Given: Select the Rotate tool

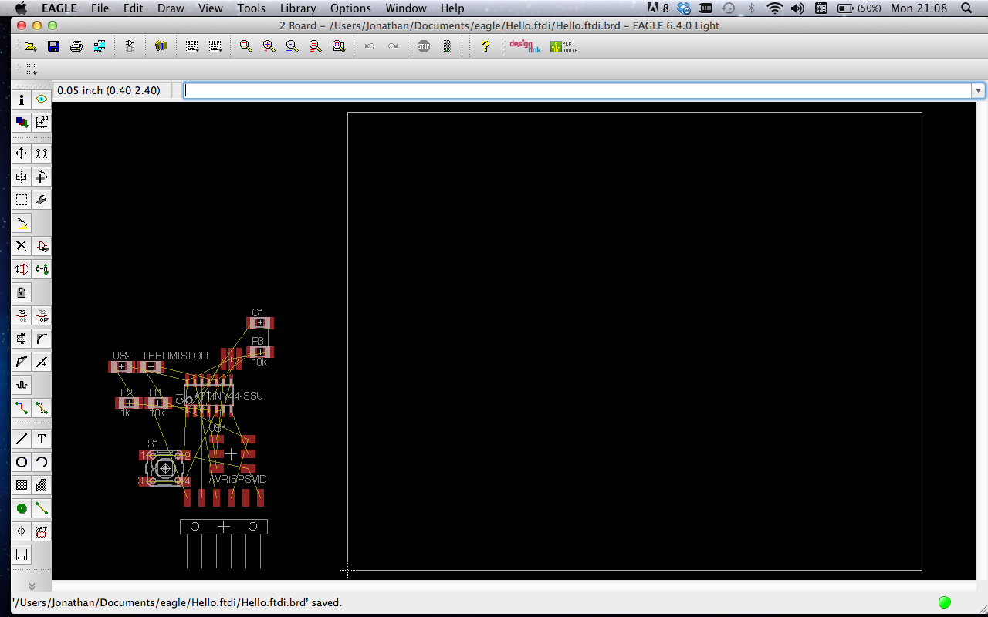Looking at the screenshot, I should (x=42, y=177).
